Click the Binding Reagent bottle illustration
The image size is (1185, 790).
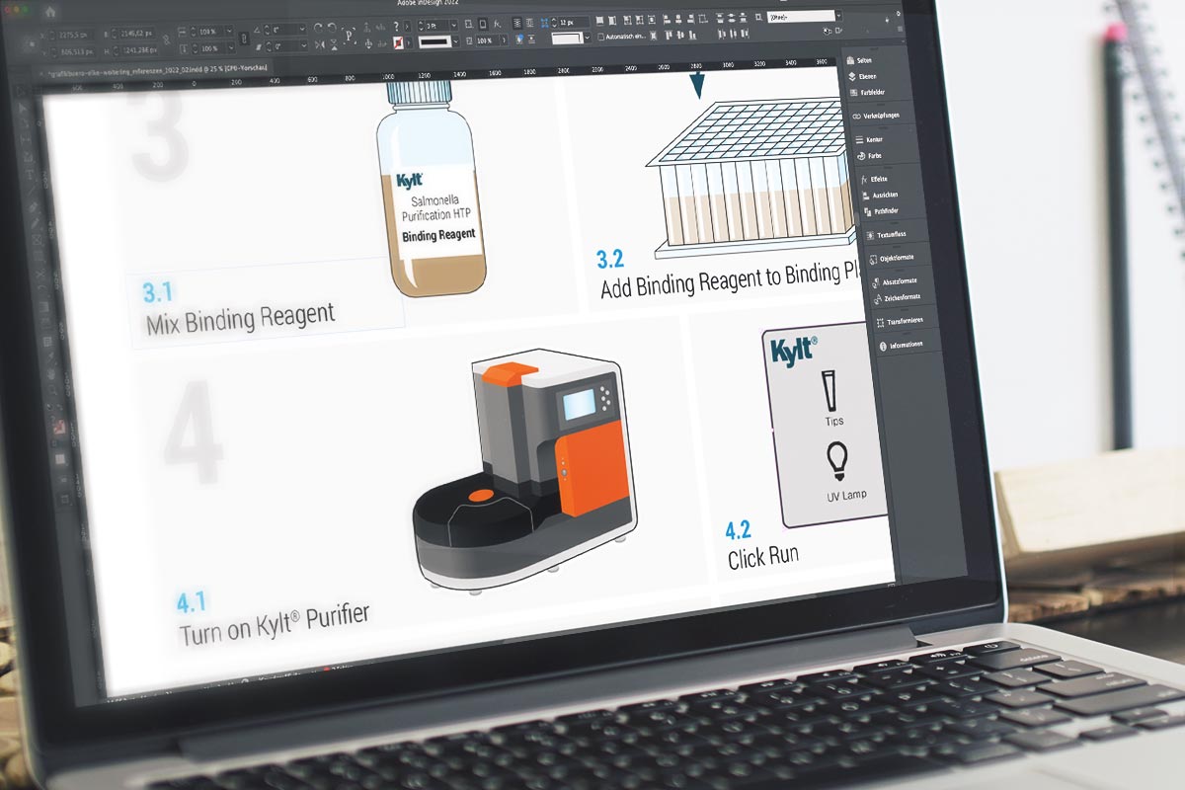click(x=431, y=190)
